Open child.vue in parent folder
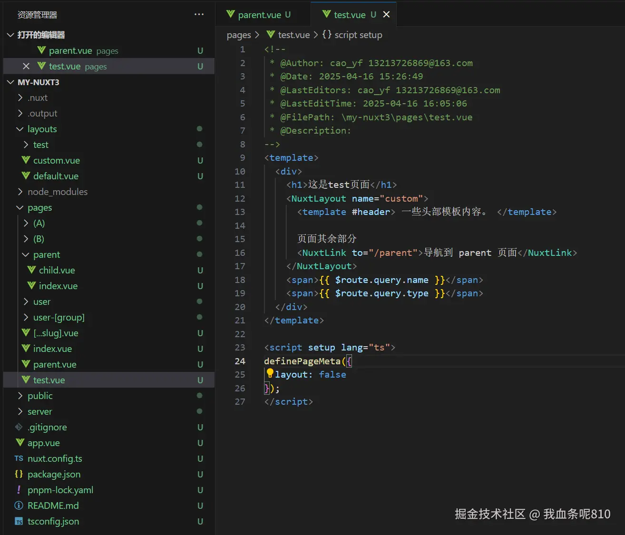625x535 pixels. [109, 270]
